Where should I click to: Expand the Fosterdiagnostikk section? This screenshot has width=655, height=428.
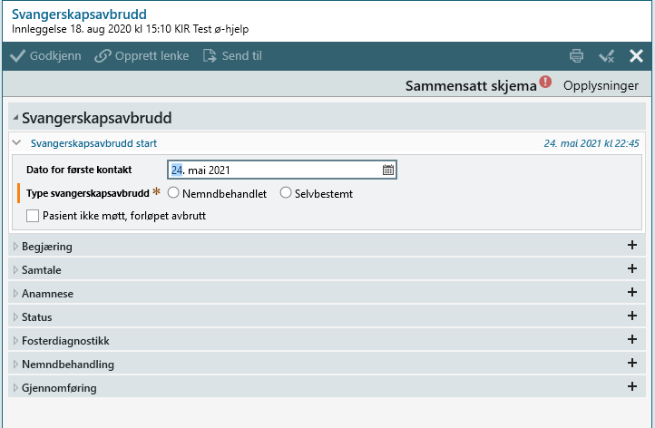(x=15, y=341)
